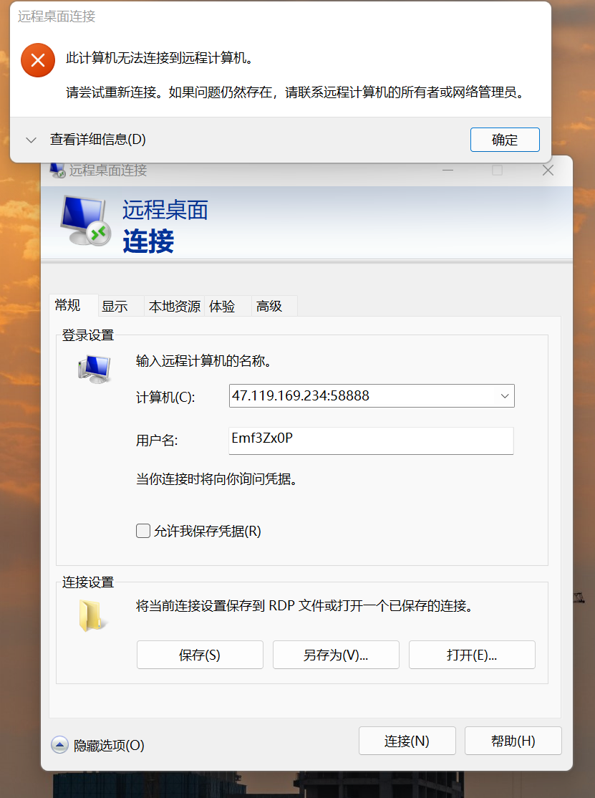Close the Remote Desktop Connection window
This screenshot has width=595, height=798.
548,170
